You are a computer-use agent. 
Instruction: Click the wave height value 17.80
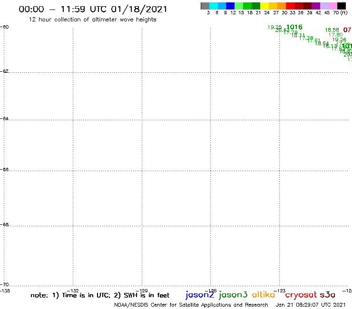[x=336, y=35]
